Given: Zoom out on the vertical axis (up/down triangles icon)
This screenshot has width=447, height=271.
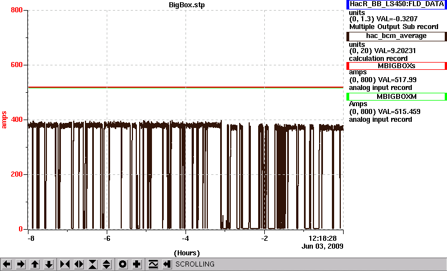Looking at the screenshot, I should point(107,264).
